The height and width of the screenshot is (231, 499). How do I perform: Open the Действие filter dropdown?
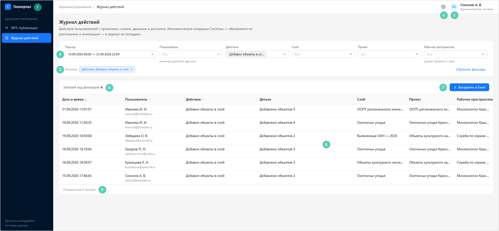click(257, 54)
